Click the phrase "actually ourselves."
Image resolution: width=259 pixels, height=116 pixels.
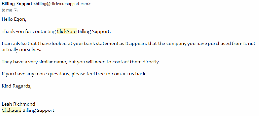21,50
